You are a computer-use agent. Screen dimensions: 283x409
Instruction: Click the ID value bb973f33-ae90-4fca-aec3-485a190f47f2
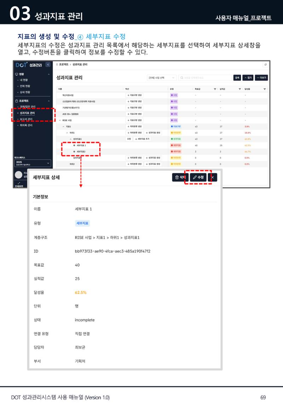pos(112,251)
